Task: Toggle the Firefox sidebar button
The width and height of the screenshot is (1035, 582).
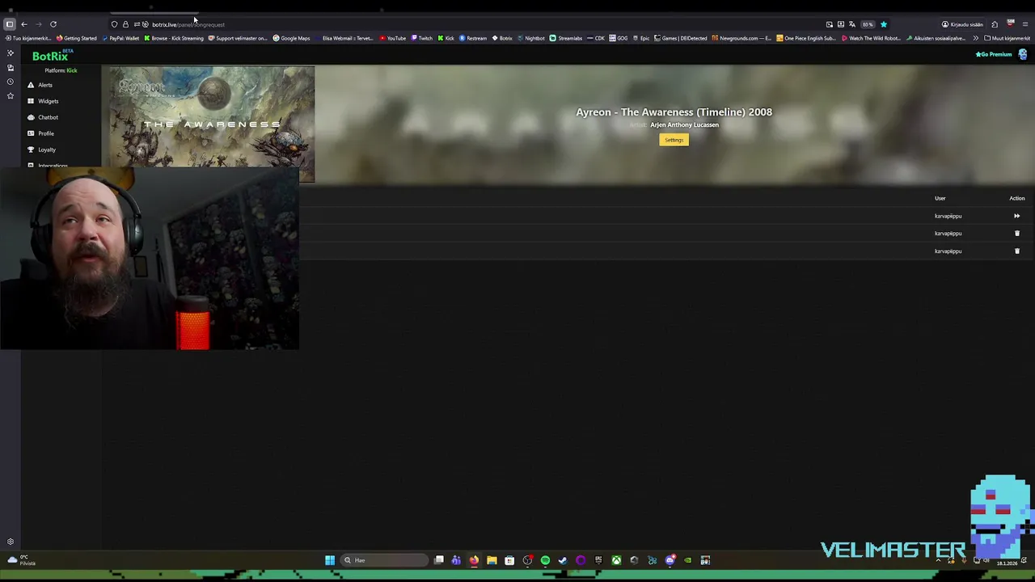Action: coord(10,24)
